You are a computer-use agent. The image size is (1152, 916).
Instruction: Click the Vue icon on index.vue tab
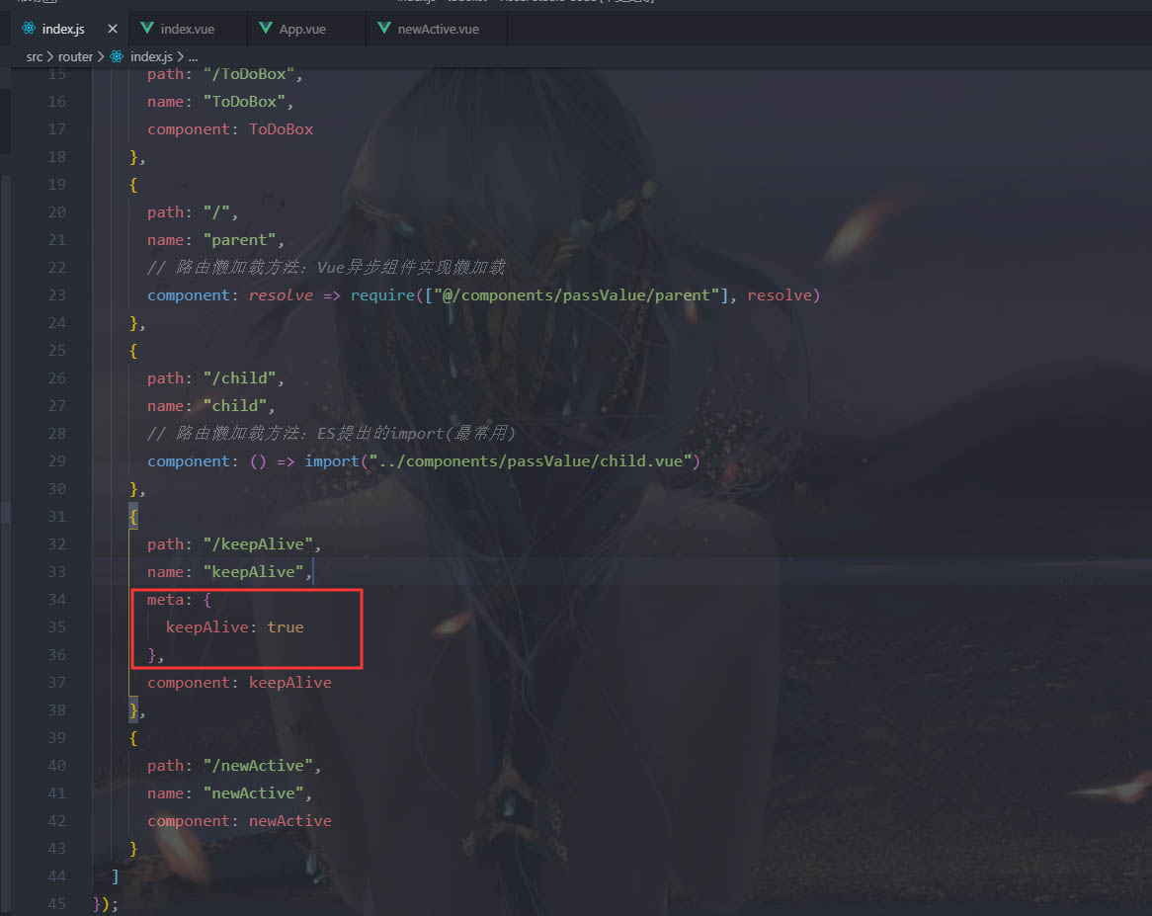[147, 29]
